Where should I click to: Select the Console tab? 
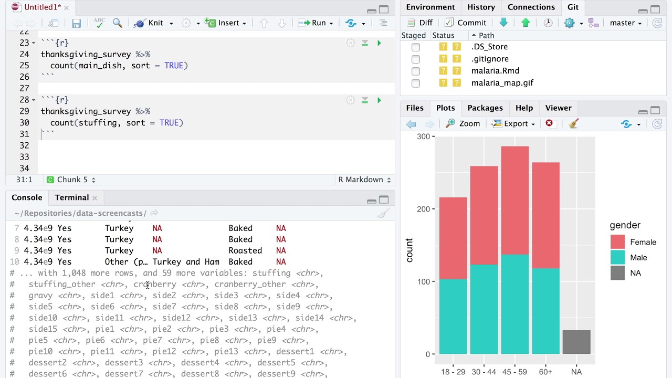click(27, 197)
